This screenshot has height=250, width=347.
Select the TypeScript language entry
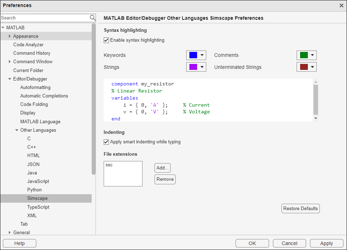coord(38,207)
